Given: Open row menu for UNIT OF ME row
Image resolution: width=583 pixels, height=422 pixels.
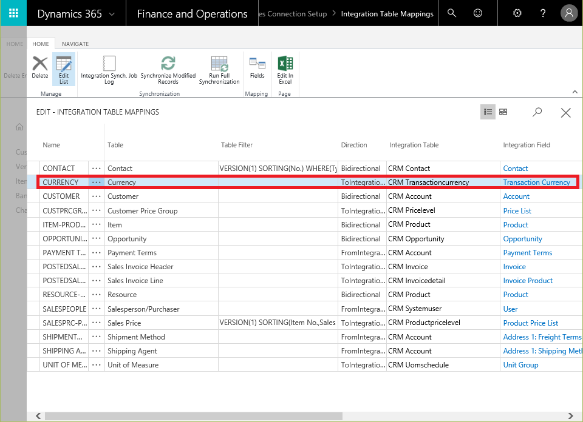Looking at the screenshot, I should [97, 365].
